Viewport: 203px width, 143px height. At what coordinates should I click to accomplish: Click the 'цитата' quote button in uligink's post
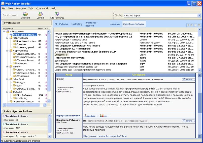pyautogui.click(x=188, y=80)
